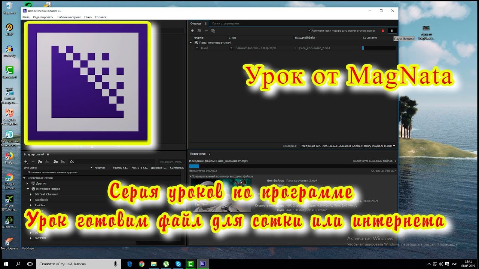
Task: Open the Браузер стилей panel menu
Action: click(x=48, y=154)
